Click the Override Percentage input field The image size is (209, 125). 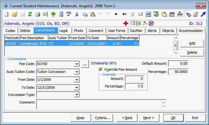click(x=134, y=86)
